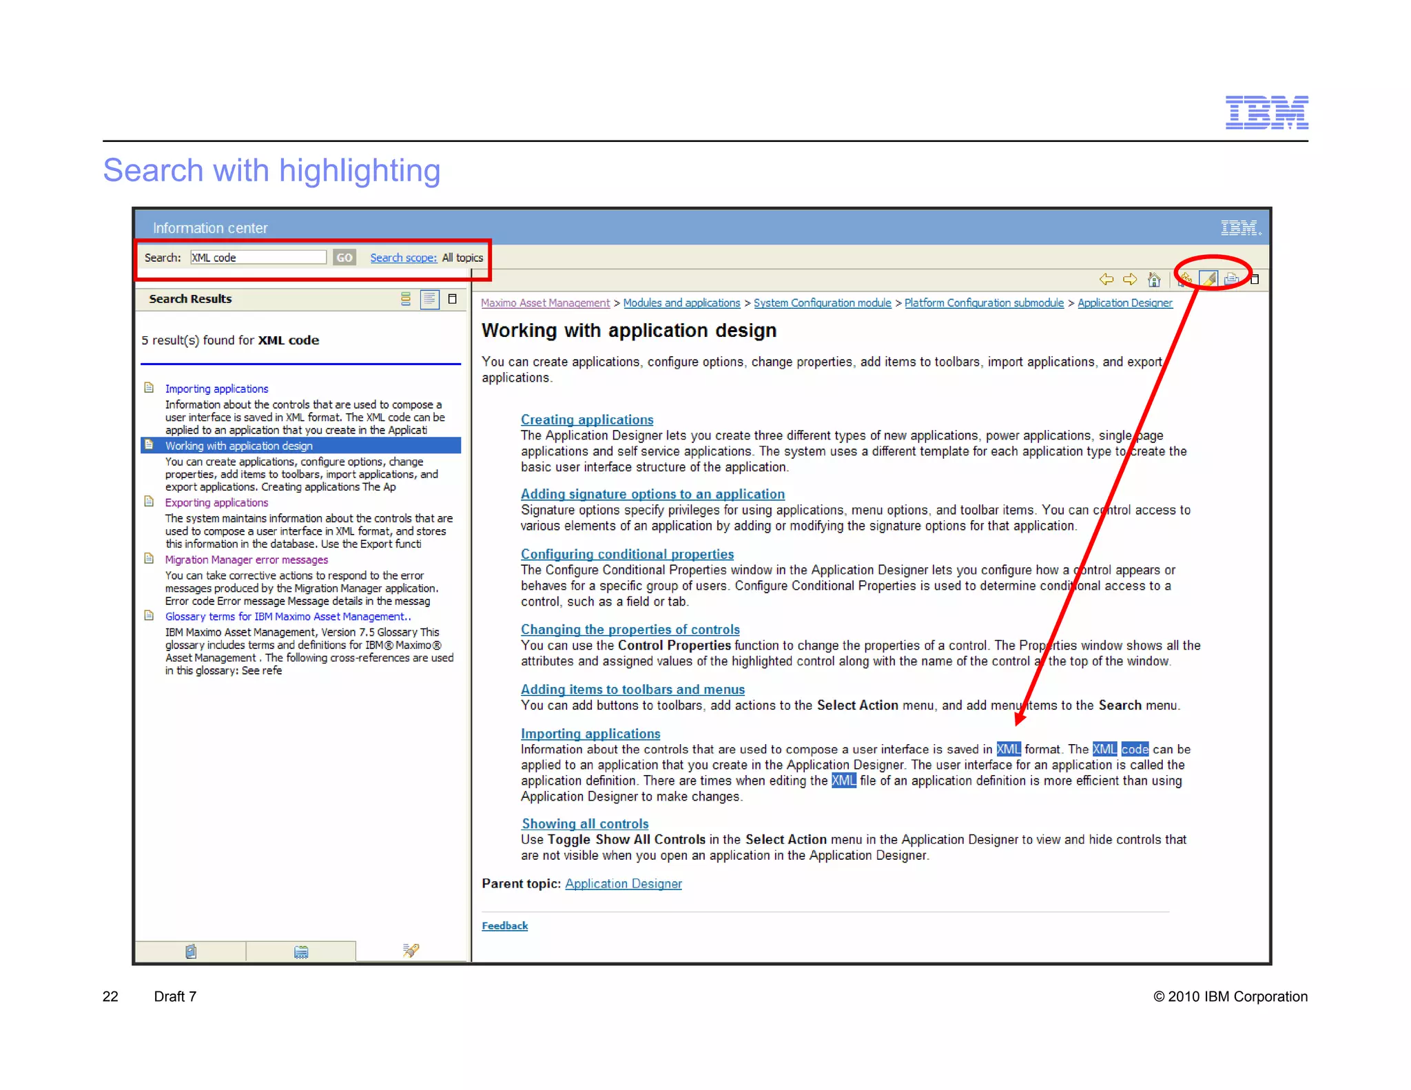The width and height of the screenshot is (1411, 1090).
Task: Open Importing applications search result
Action: 217,389
